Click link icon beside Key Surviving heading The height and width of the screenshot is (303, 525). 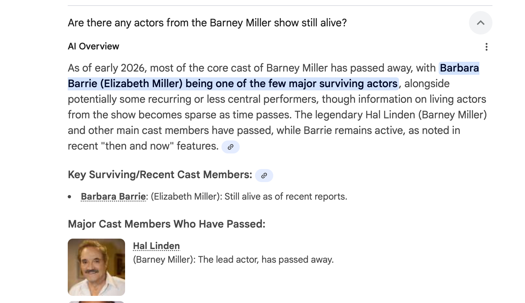click(x=264, y=176)
